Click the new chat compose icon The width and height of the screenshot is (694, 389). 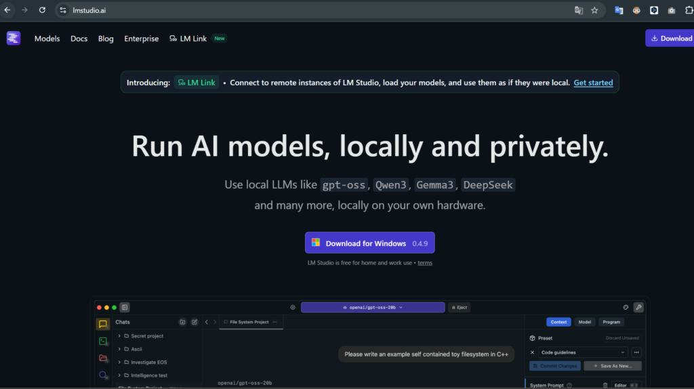point(195,322)
